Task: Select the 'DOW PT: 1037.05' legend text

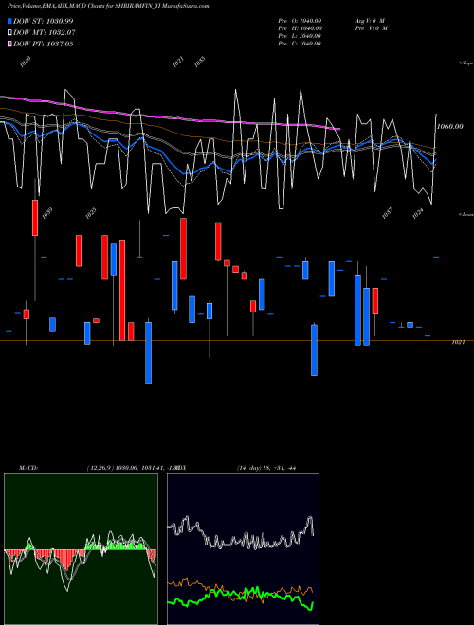Action: click(44, 44)
